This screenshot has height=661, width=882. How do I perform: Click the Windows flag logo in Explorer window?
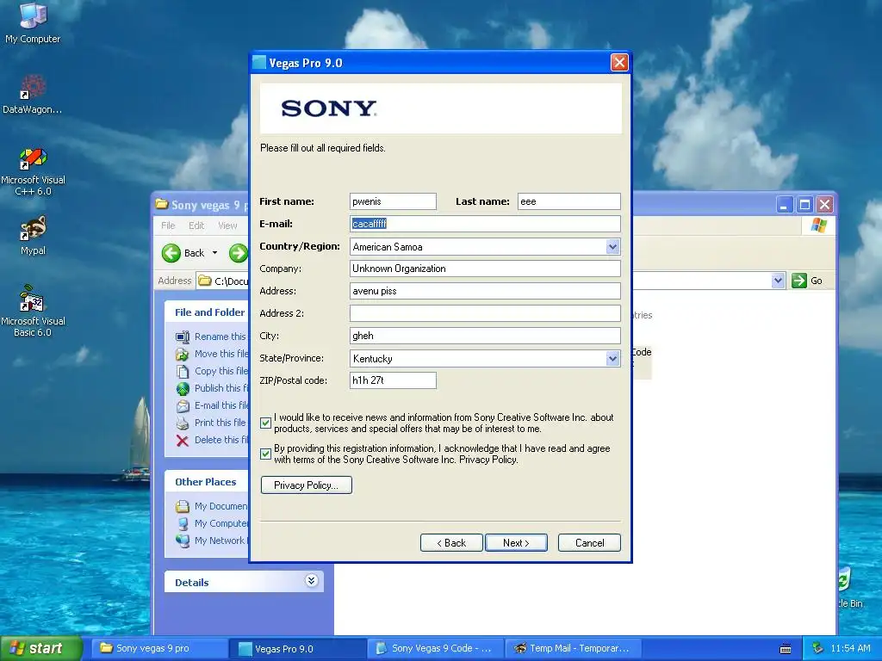tap(819, 225)
